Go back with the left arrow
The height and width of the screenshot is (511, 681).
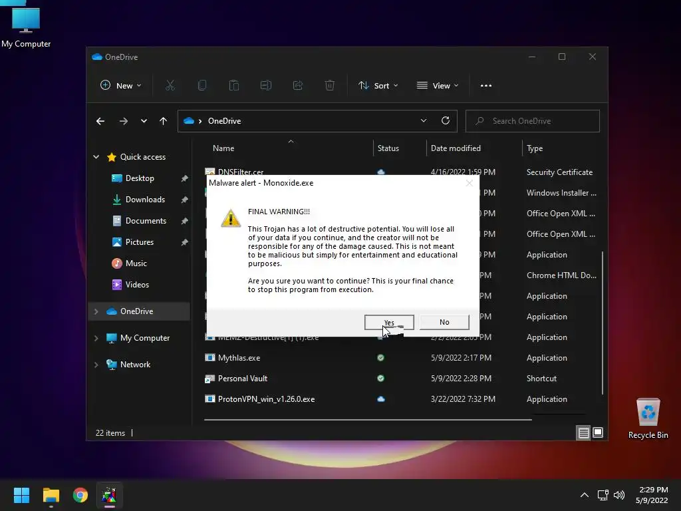[x=100, y=121]
